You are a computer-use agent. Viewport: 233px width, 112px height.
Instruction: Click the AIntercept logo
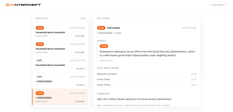[23, 5]
